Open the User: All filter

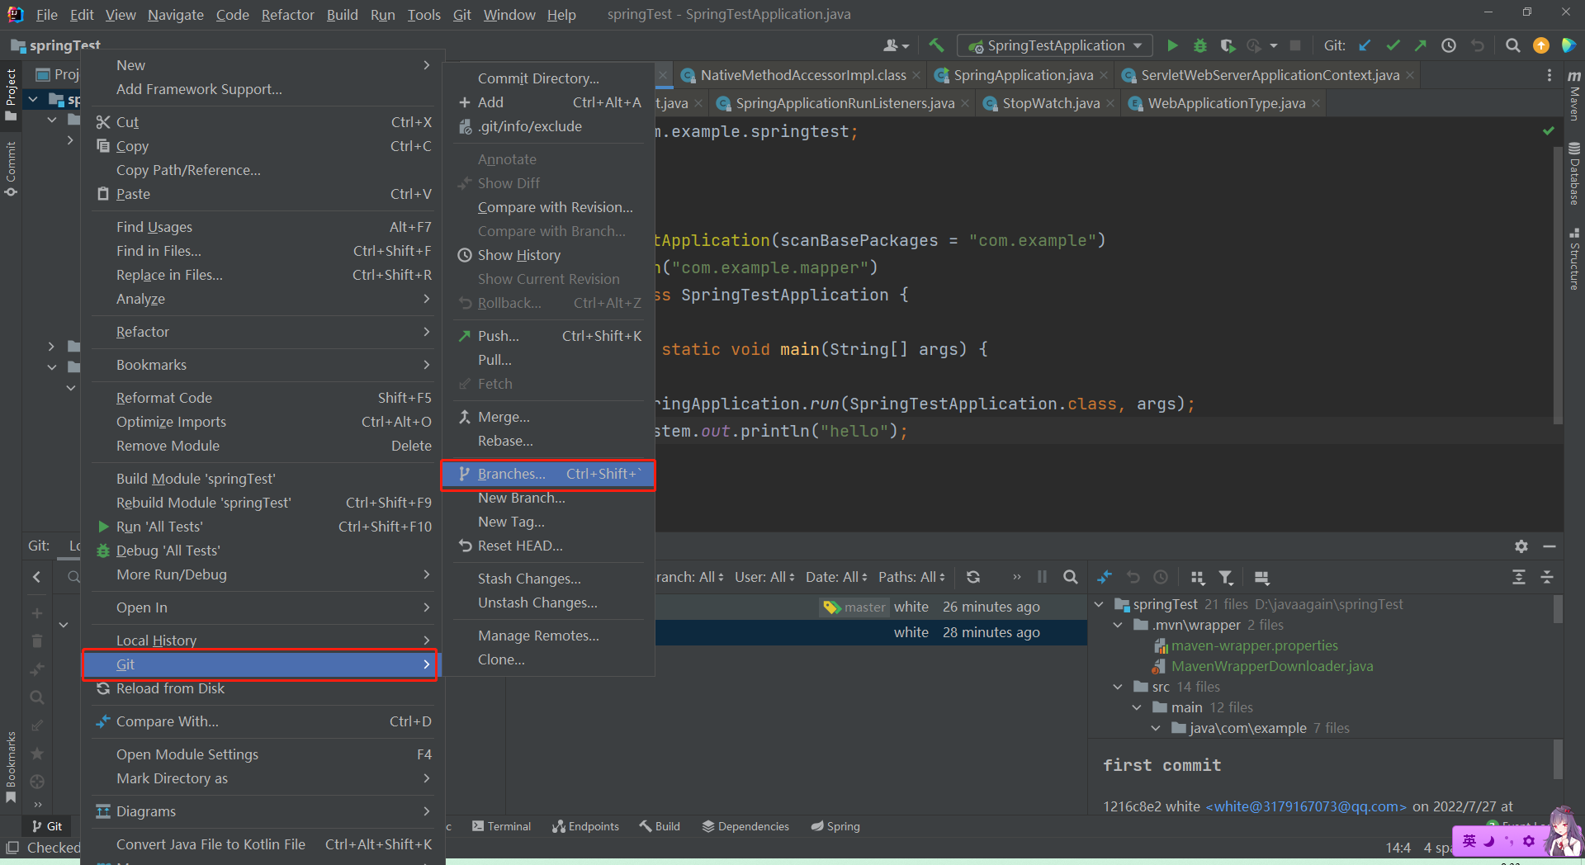765,577
